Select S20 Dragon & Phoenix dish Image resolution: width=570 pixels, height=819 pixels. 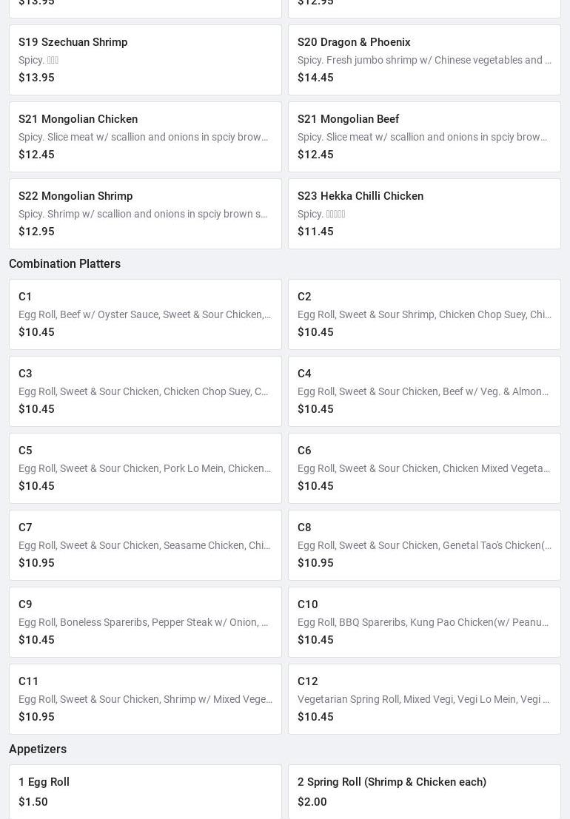pyautogui.click(x=424, y=60)
